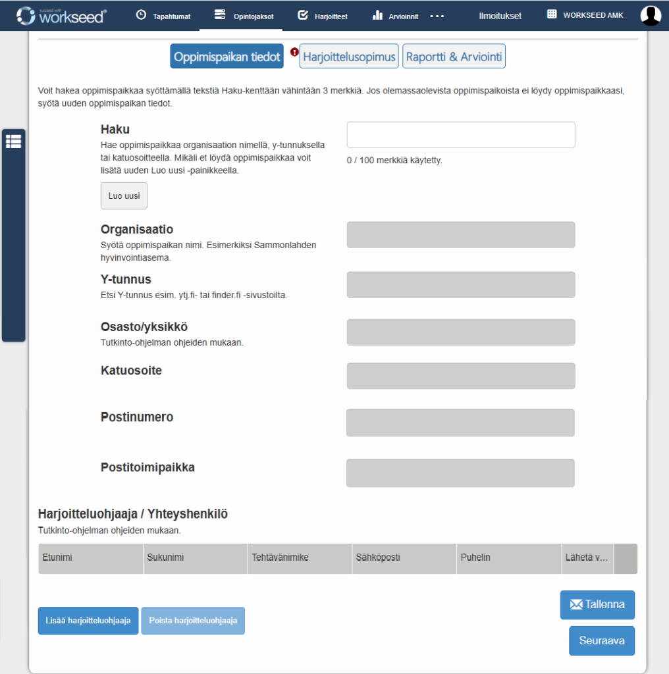The height and width of the screenshot is (674, 669).
Task: Click the Tehtävänimike column header
Action: (x=300, y=559)
